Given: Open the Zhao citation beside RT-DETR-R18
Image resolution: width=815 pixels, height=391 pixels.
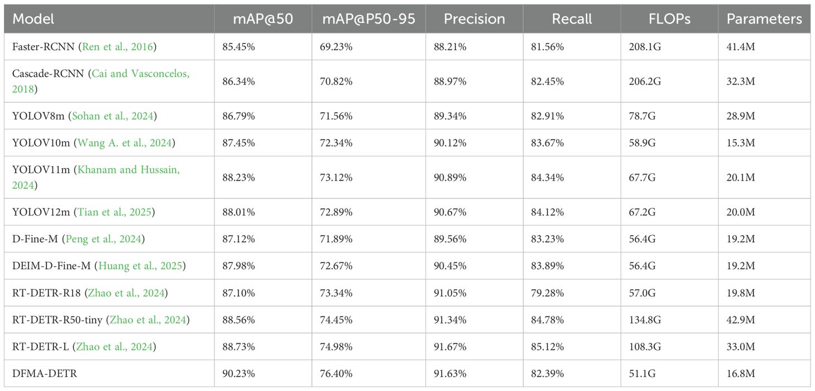Looking at the screenshot, I should coord(127,292).
